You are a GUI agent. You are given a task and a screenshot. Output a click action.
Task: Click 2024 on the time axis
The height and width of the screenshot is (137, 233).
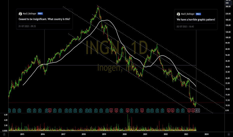(206, 134)
